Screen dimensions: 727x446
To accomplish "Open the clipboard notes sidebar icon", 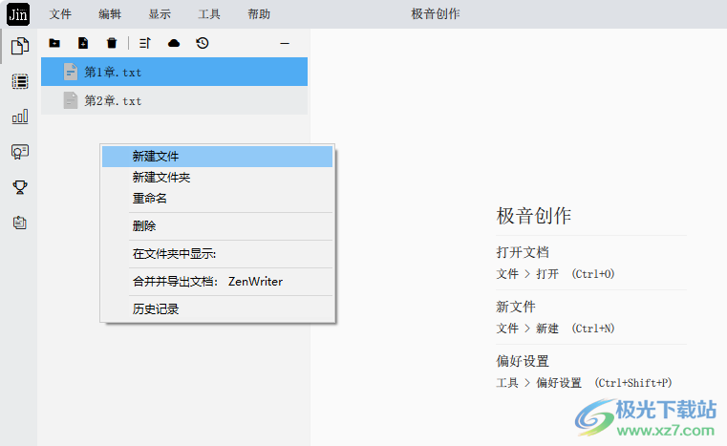I will pos(20,223).
